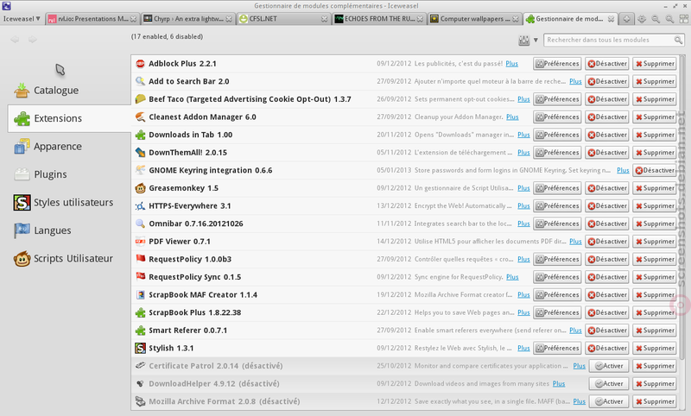Click the tools-for-all-modules gear button

pyautogui.click(x=523, y=40)
